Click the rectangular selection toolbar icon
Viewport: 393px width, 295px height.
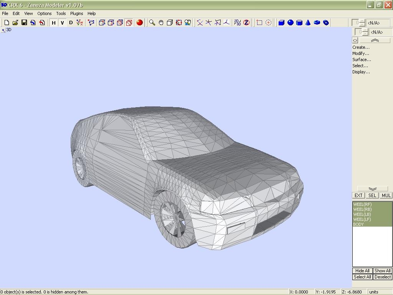(259, 23)
